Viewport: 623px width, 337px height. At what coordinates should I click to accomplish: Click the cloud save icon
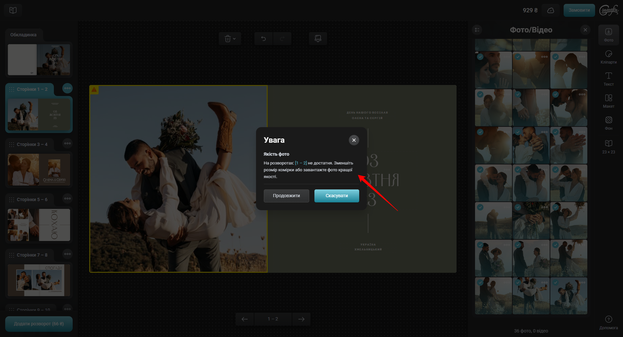pyautogui.click(x=550, y=10)
